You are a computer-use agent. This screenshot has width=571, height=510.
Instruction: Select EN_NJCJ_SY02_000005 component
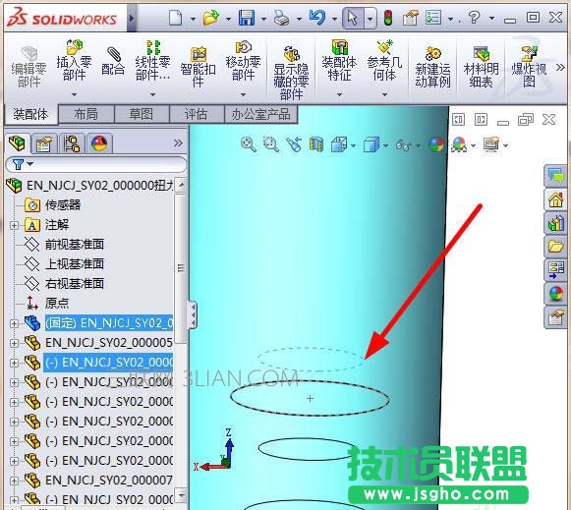coord(108,343)
